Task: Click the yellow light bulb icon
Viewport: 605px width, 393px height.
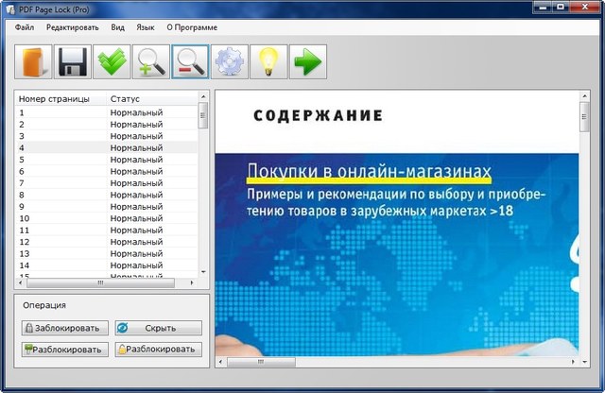Action: click(x=268, y=62)
